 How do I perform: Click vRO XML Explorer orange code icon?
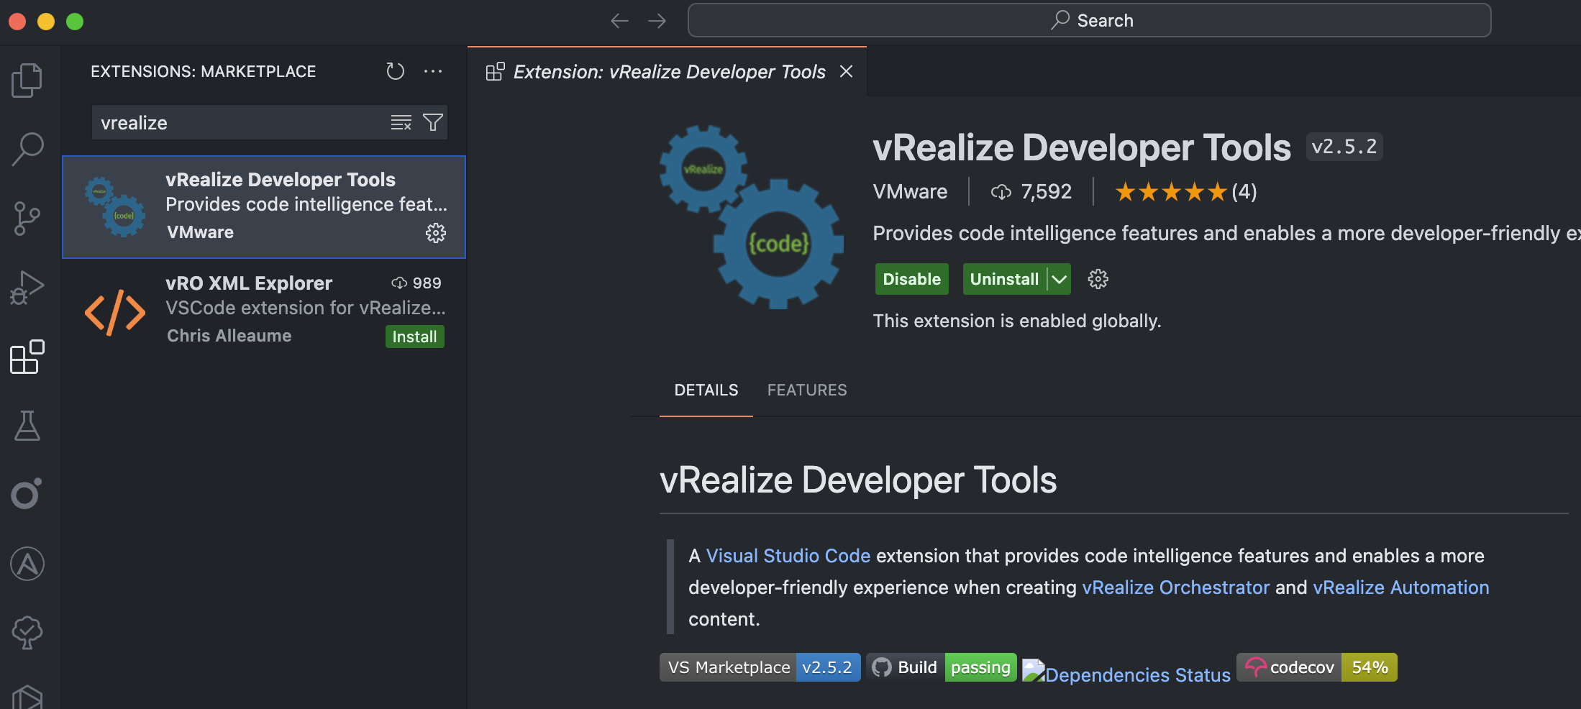pos(115,313)
